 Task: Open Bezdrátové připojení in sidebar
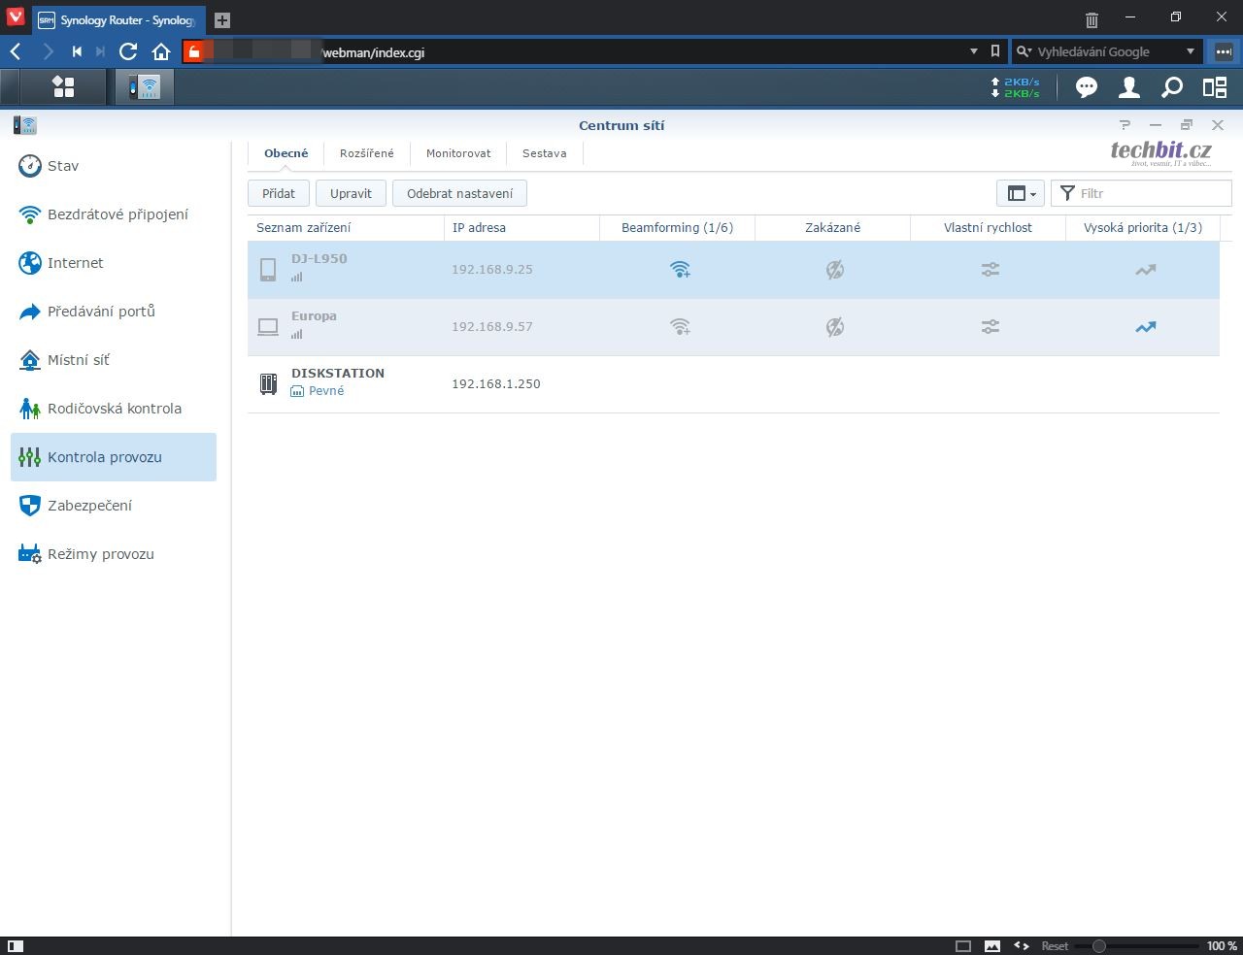click(x=118, y=214)
